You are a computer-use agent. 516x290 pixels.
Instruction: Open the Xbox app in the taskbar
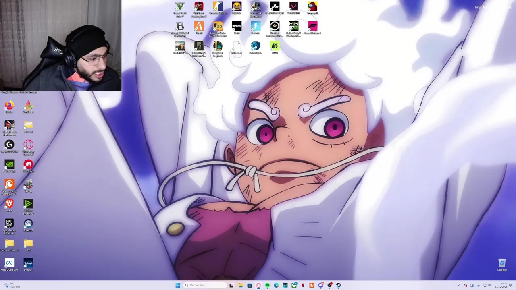click(294, 285)
